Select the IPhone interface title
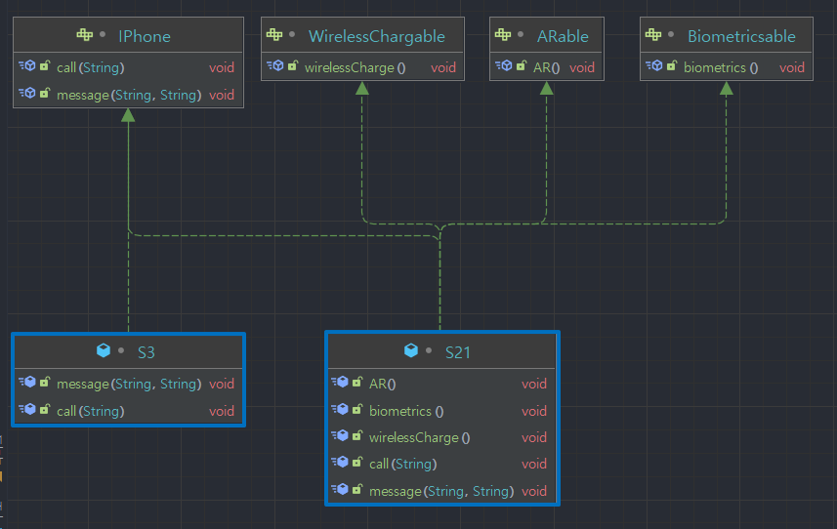837x529 pixels. pos(145,36)
